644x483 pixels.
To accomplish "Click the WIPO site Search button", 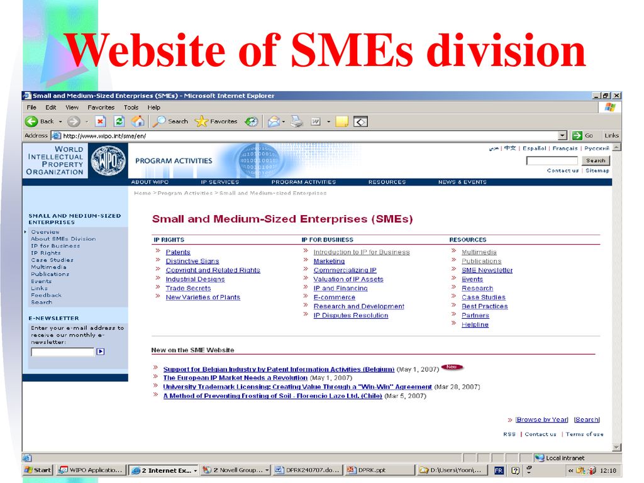I will [596, 160].
